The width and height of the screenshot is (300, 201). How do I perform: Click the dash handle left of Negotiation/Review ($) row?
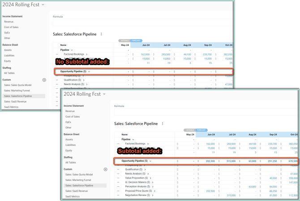pyautogui.click(x=118, y=195)
